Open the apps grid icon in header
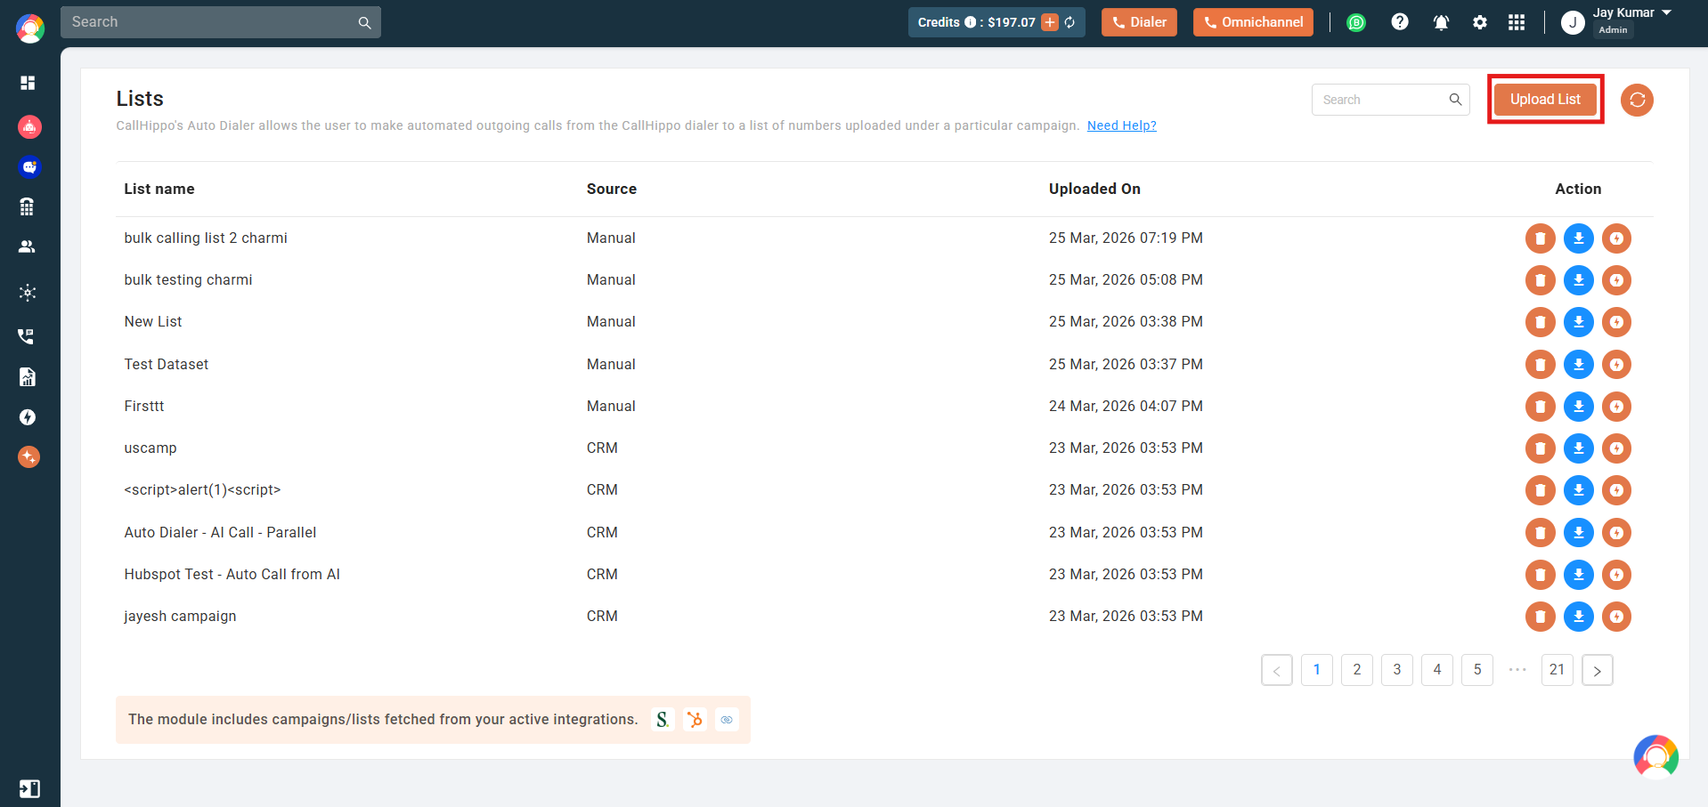The width and height of the screenshot is (1708, 807). point(1517,22)
